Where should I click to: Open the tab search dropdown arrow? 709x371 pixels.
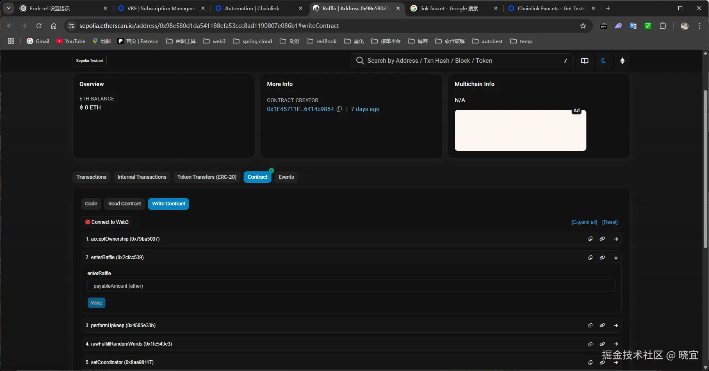tap(9, 8)
